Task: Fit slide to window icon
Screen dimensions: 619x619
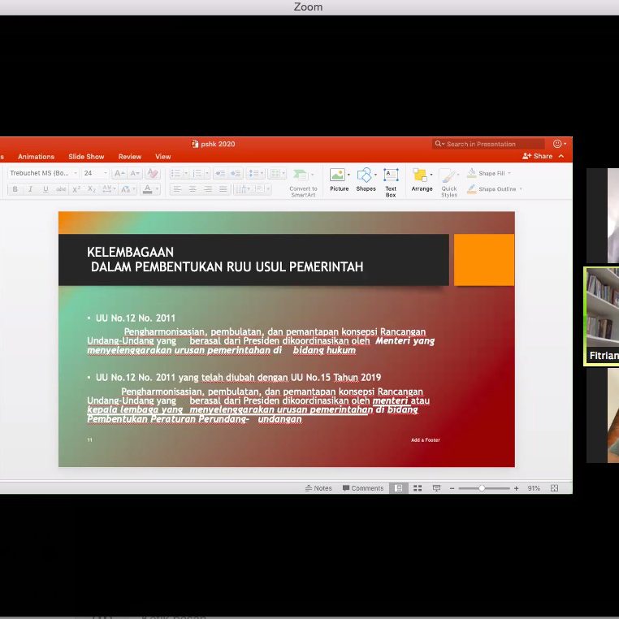Action: point(555,488)
